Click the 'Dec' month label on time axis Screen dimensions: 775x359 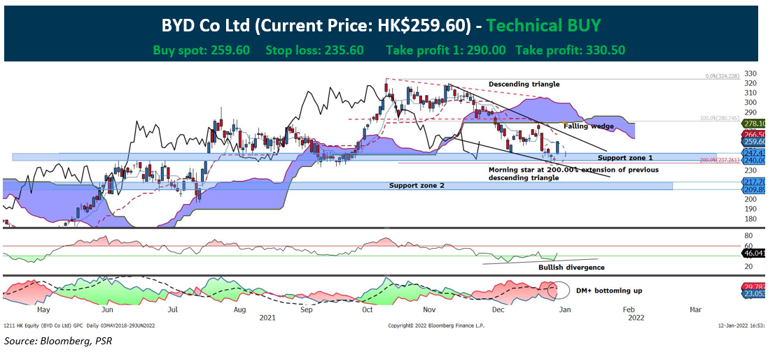498,310
